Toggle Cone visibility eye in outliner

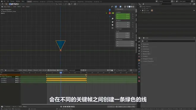pyautogui.click(x=194, y=10)
